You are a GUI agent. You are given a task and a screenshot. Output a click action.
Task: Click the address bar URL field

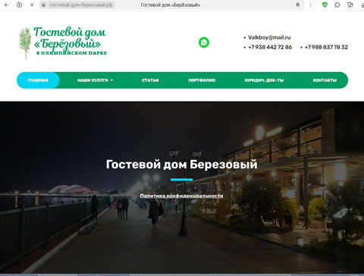[81, 5]
